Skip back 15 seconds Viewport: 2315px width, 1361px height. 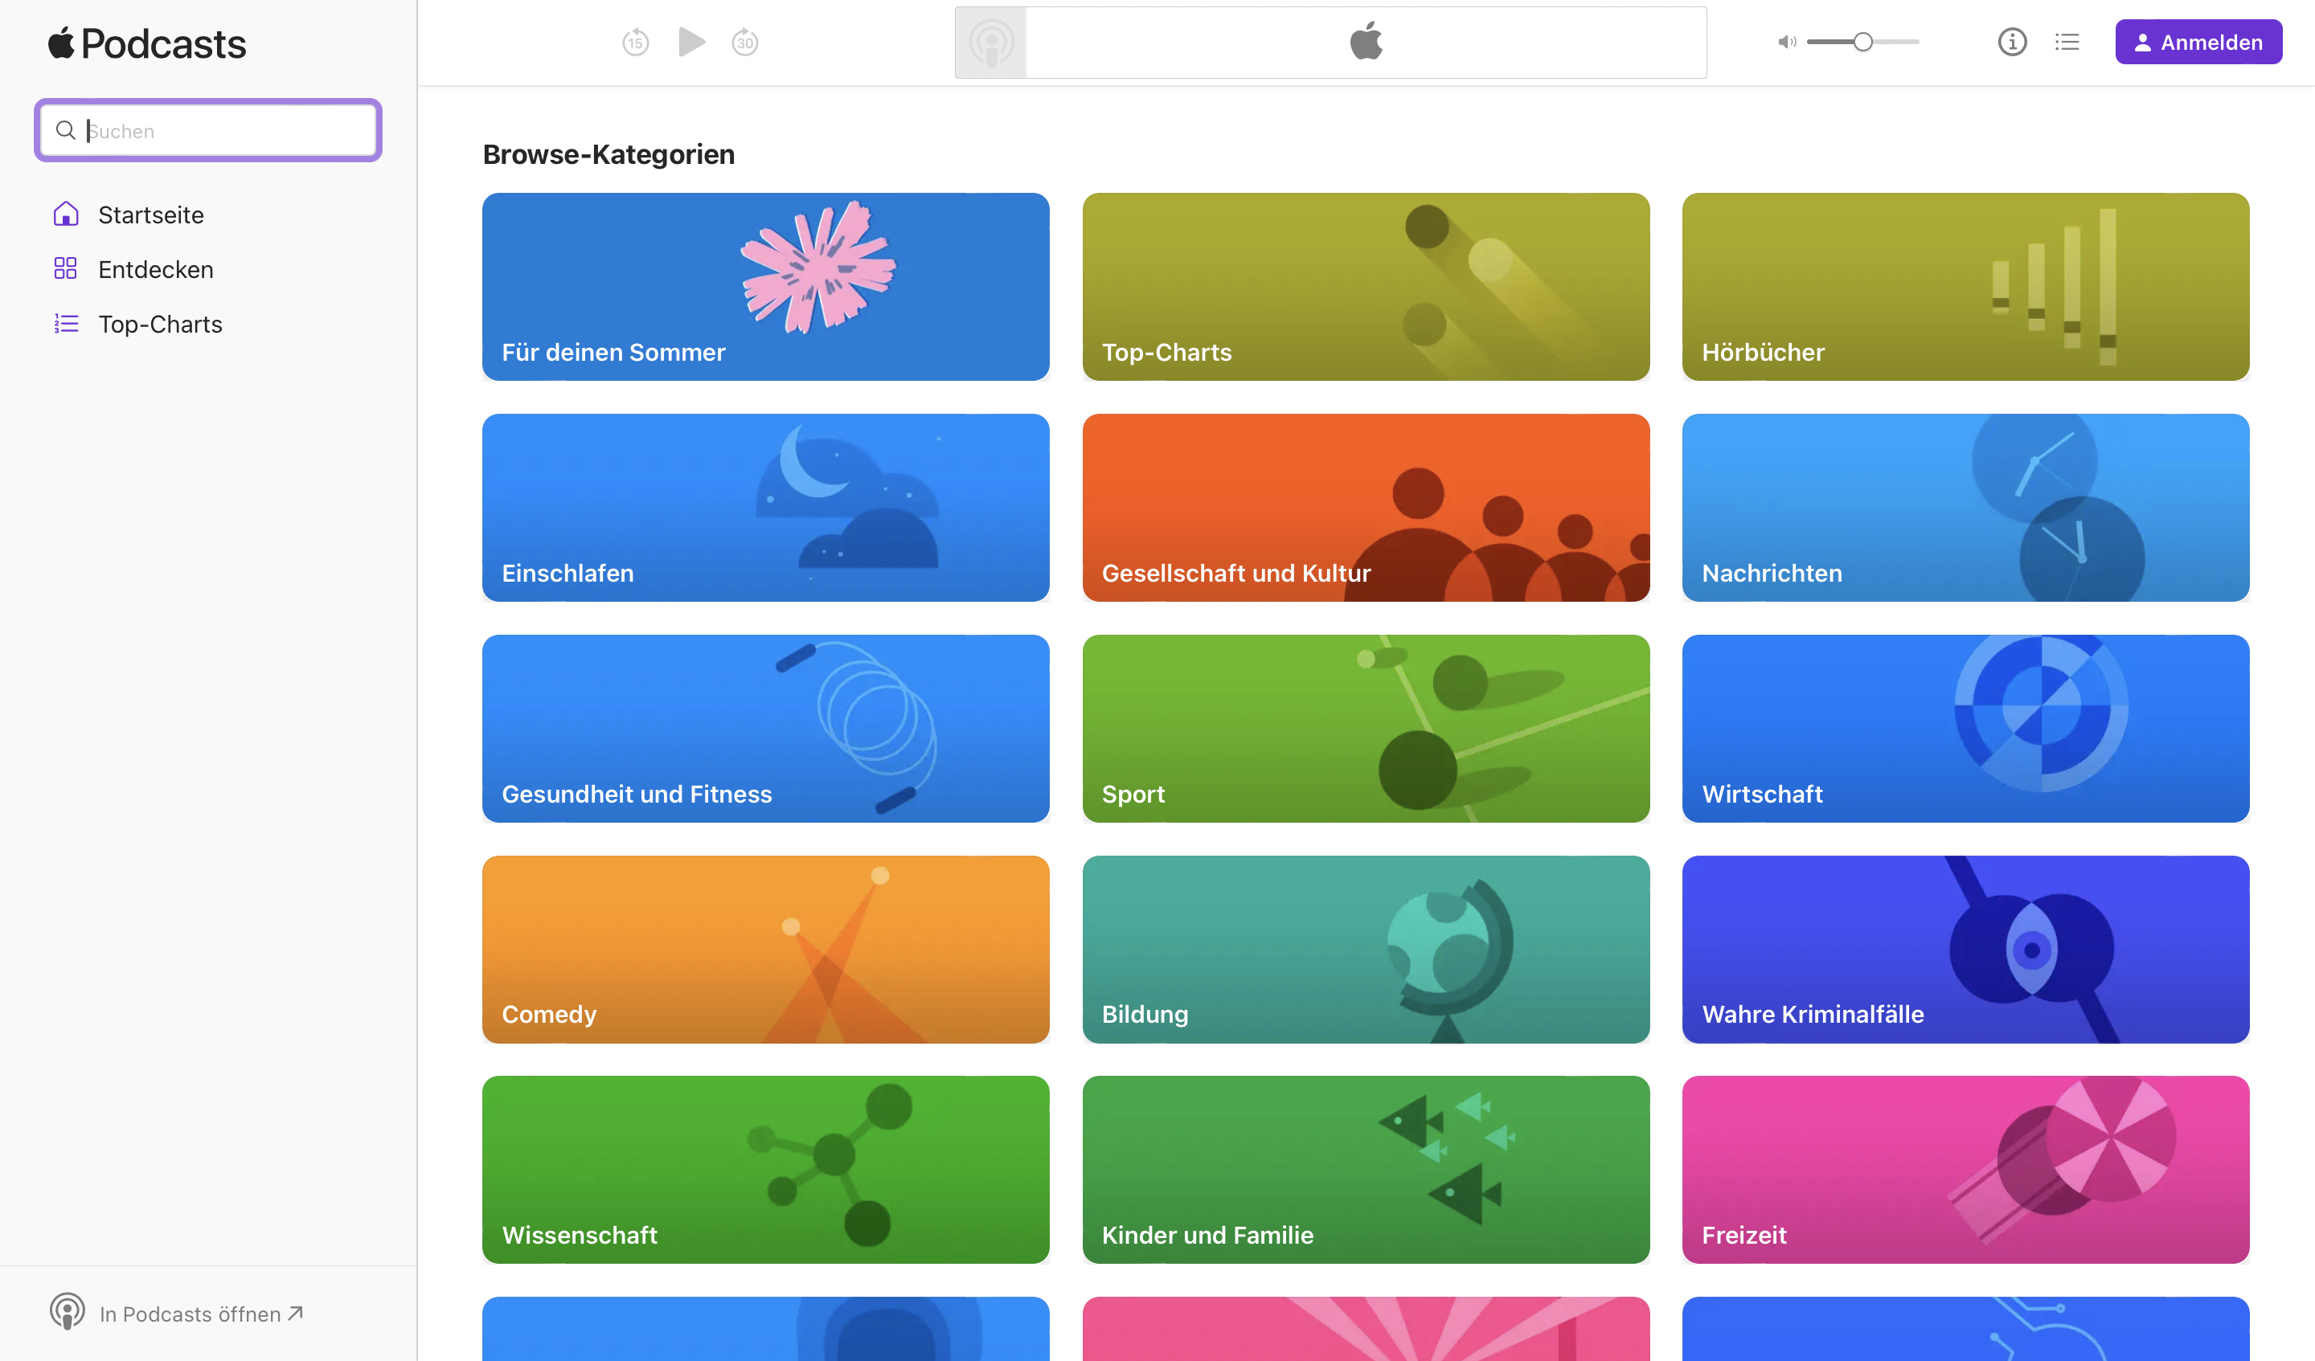[635, 43]
